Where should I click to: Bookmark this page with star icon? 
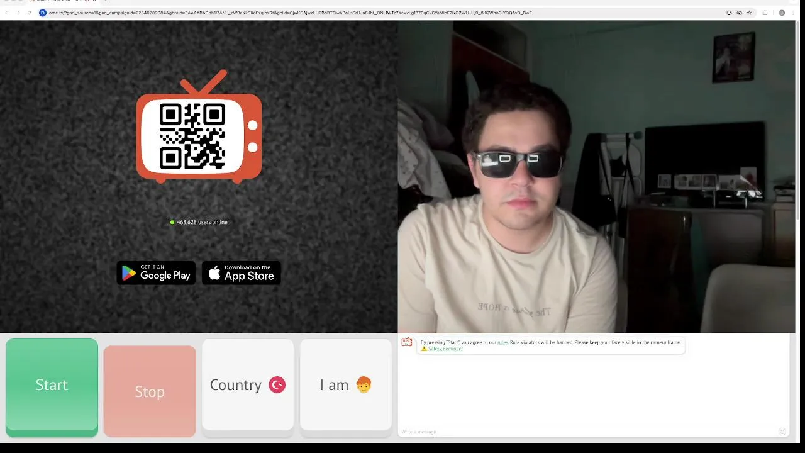click(749, 13)
